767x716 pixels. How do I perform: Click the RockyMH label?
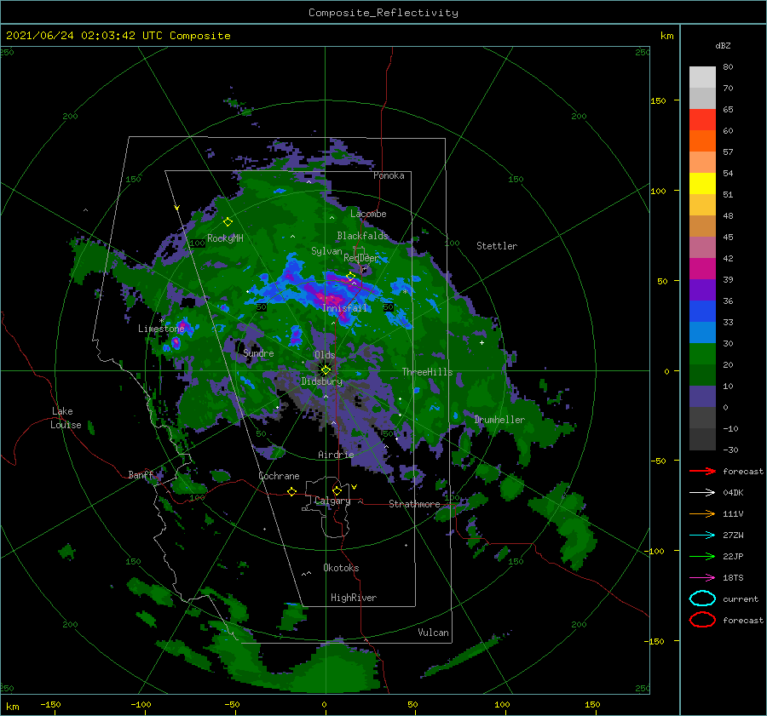[225, 238]
